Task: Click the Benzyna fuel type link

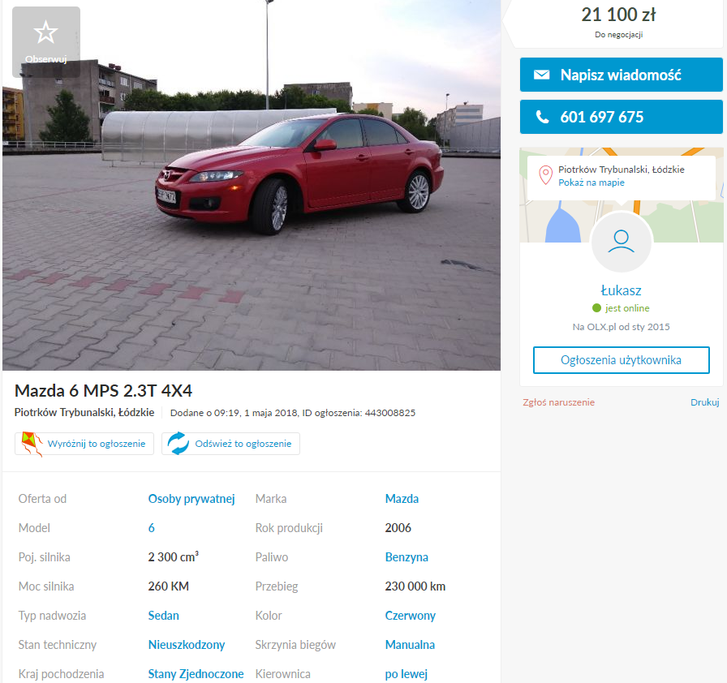Action: pos(407,557)
